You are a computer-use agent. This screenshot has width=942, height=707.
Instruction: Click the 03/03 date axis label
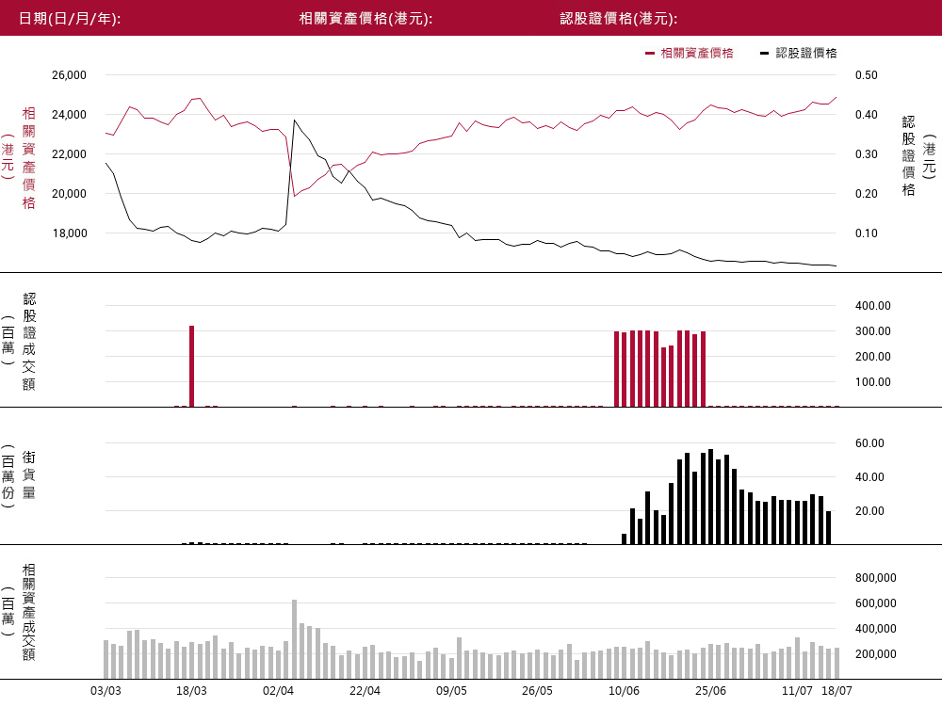click(106, 691)
